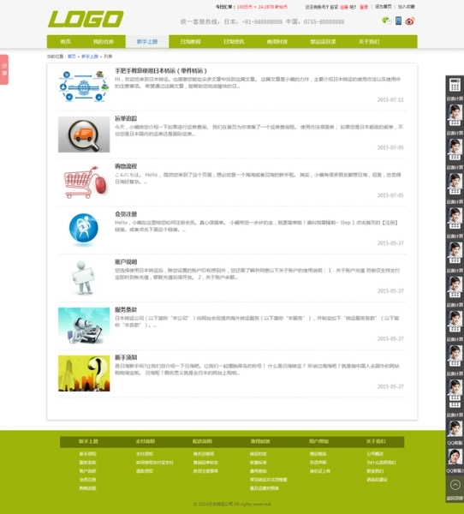Open 收货注意事项 in the footer
Image resolution: width=464 pixels, height=514 pixels.
[205, 471]
